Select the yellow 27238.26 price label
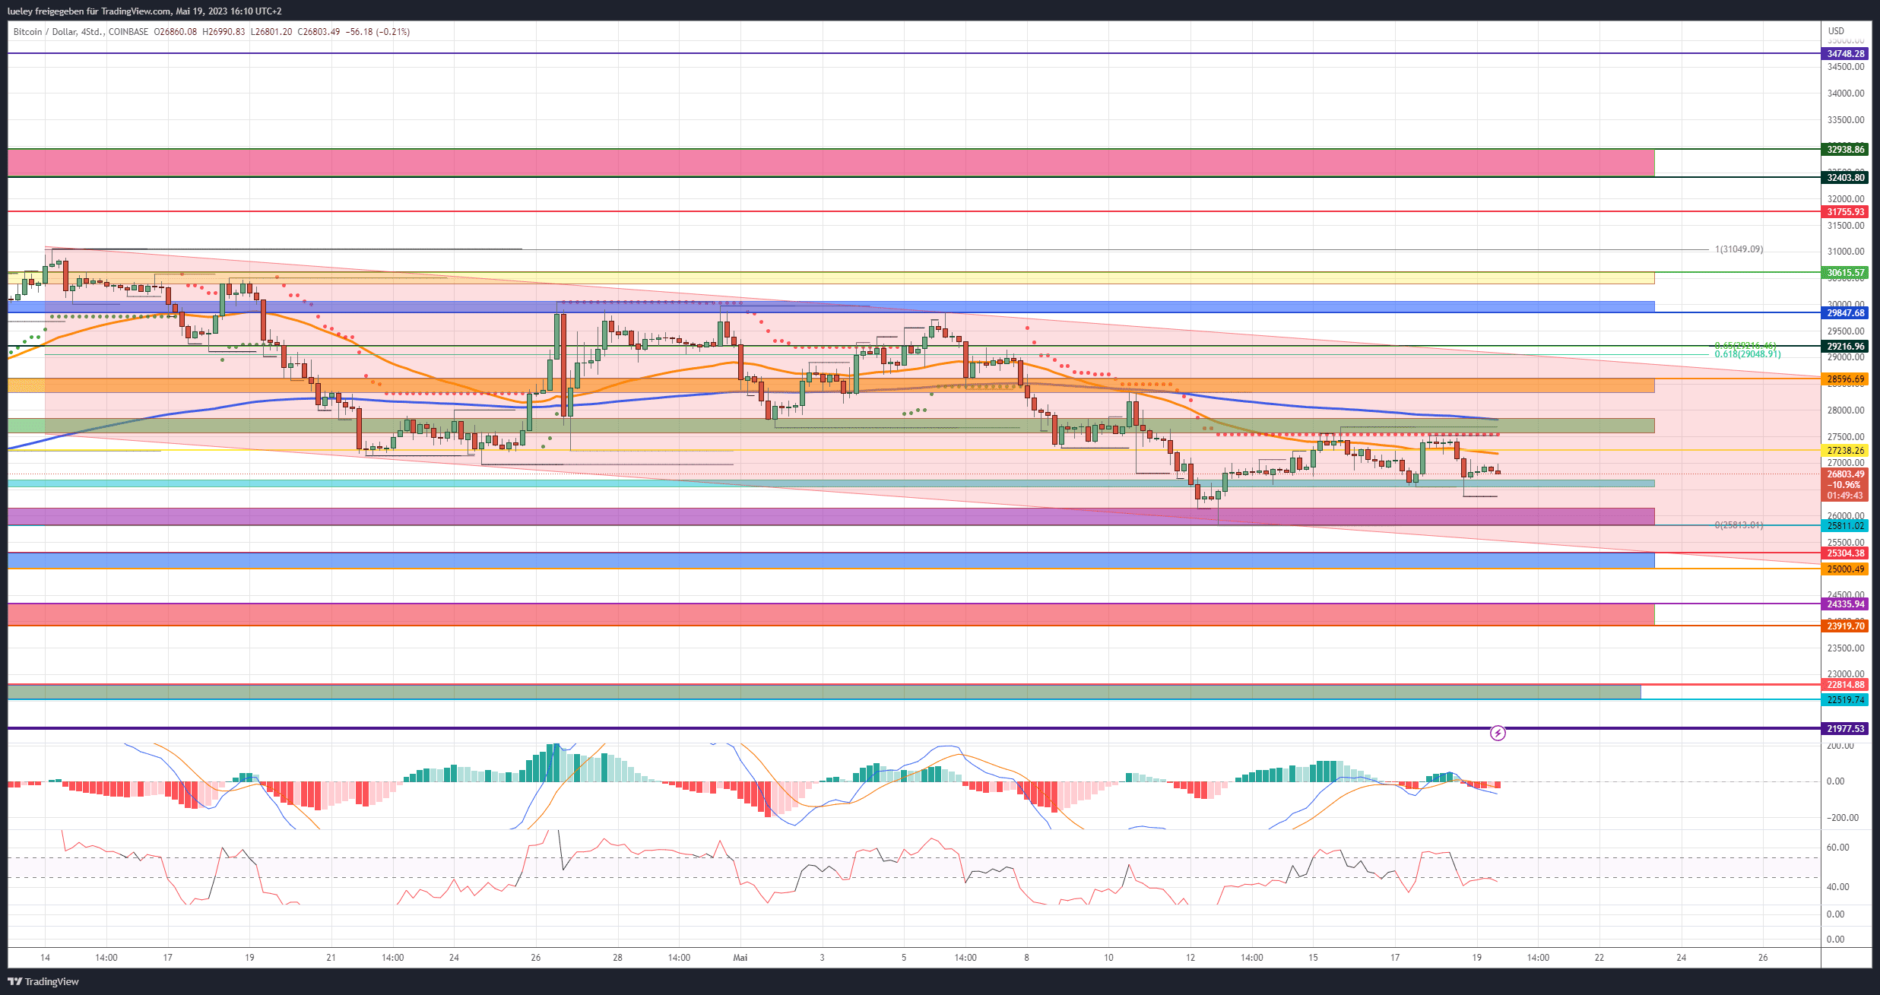 [x=1846, y=451]
